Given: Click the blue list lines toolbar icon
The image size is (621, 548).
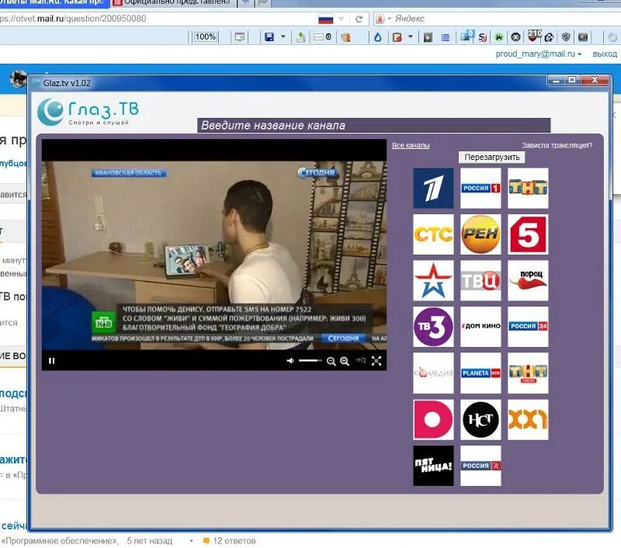Looking at the screenshot, I should pos(446,37).
